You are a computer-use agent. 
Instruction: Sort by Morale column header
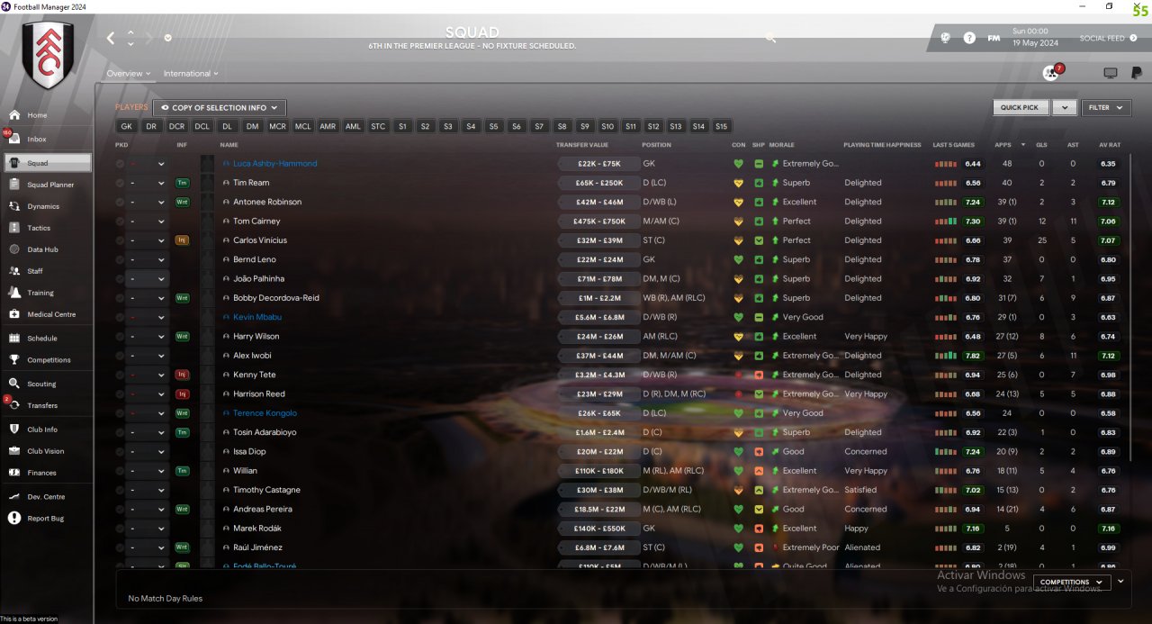coord(781,145)
